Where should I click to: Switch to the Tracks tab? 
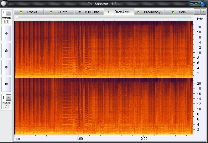[x=29, y=12]
